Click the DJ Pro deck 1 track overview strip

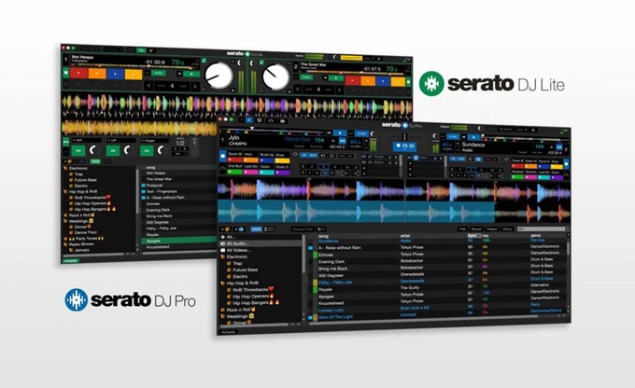pos(272,132)
